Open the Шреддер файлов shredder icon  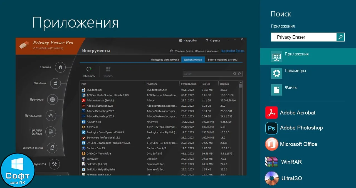(x=51, y=132)
